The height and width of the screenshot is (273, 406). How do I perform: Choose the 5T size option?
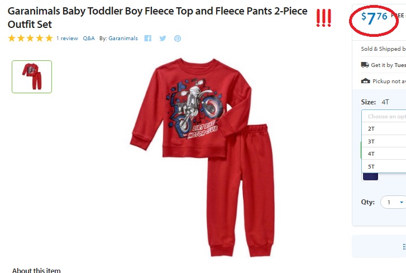point(384,166)
